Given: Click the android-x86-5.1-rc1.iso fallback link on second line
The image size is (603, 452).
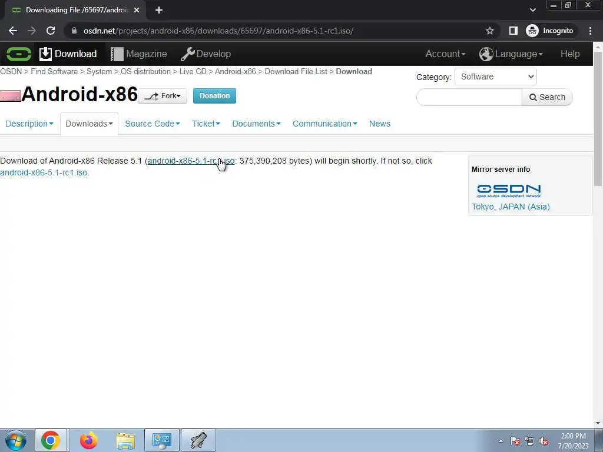Looking at the screenshot, I should pyautogui.click(x=45, y=172).
